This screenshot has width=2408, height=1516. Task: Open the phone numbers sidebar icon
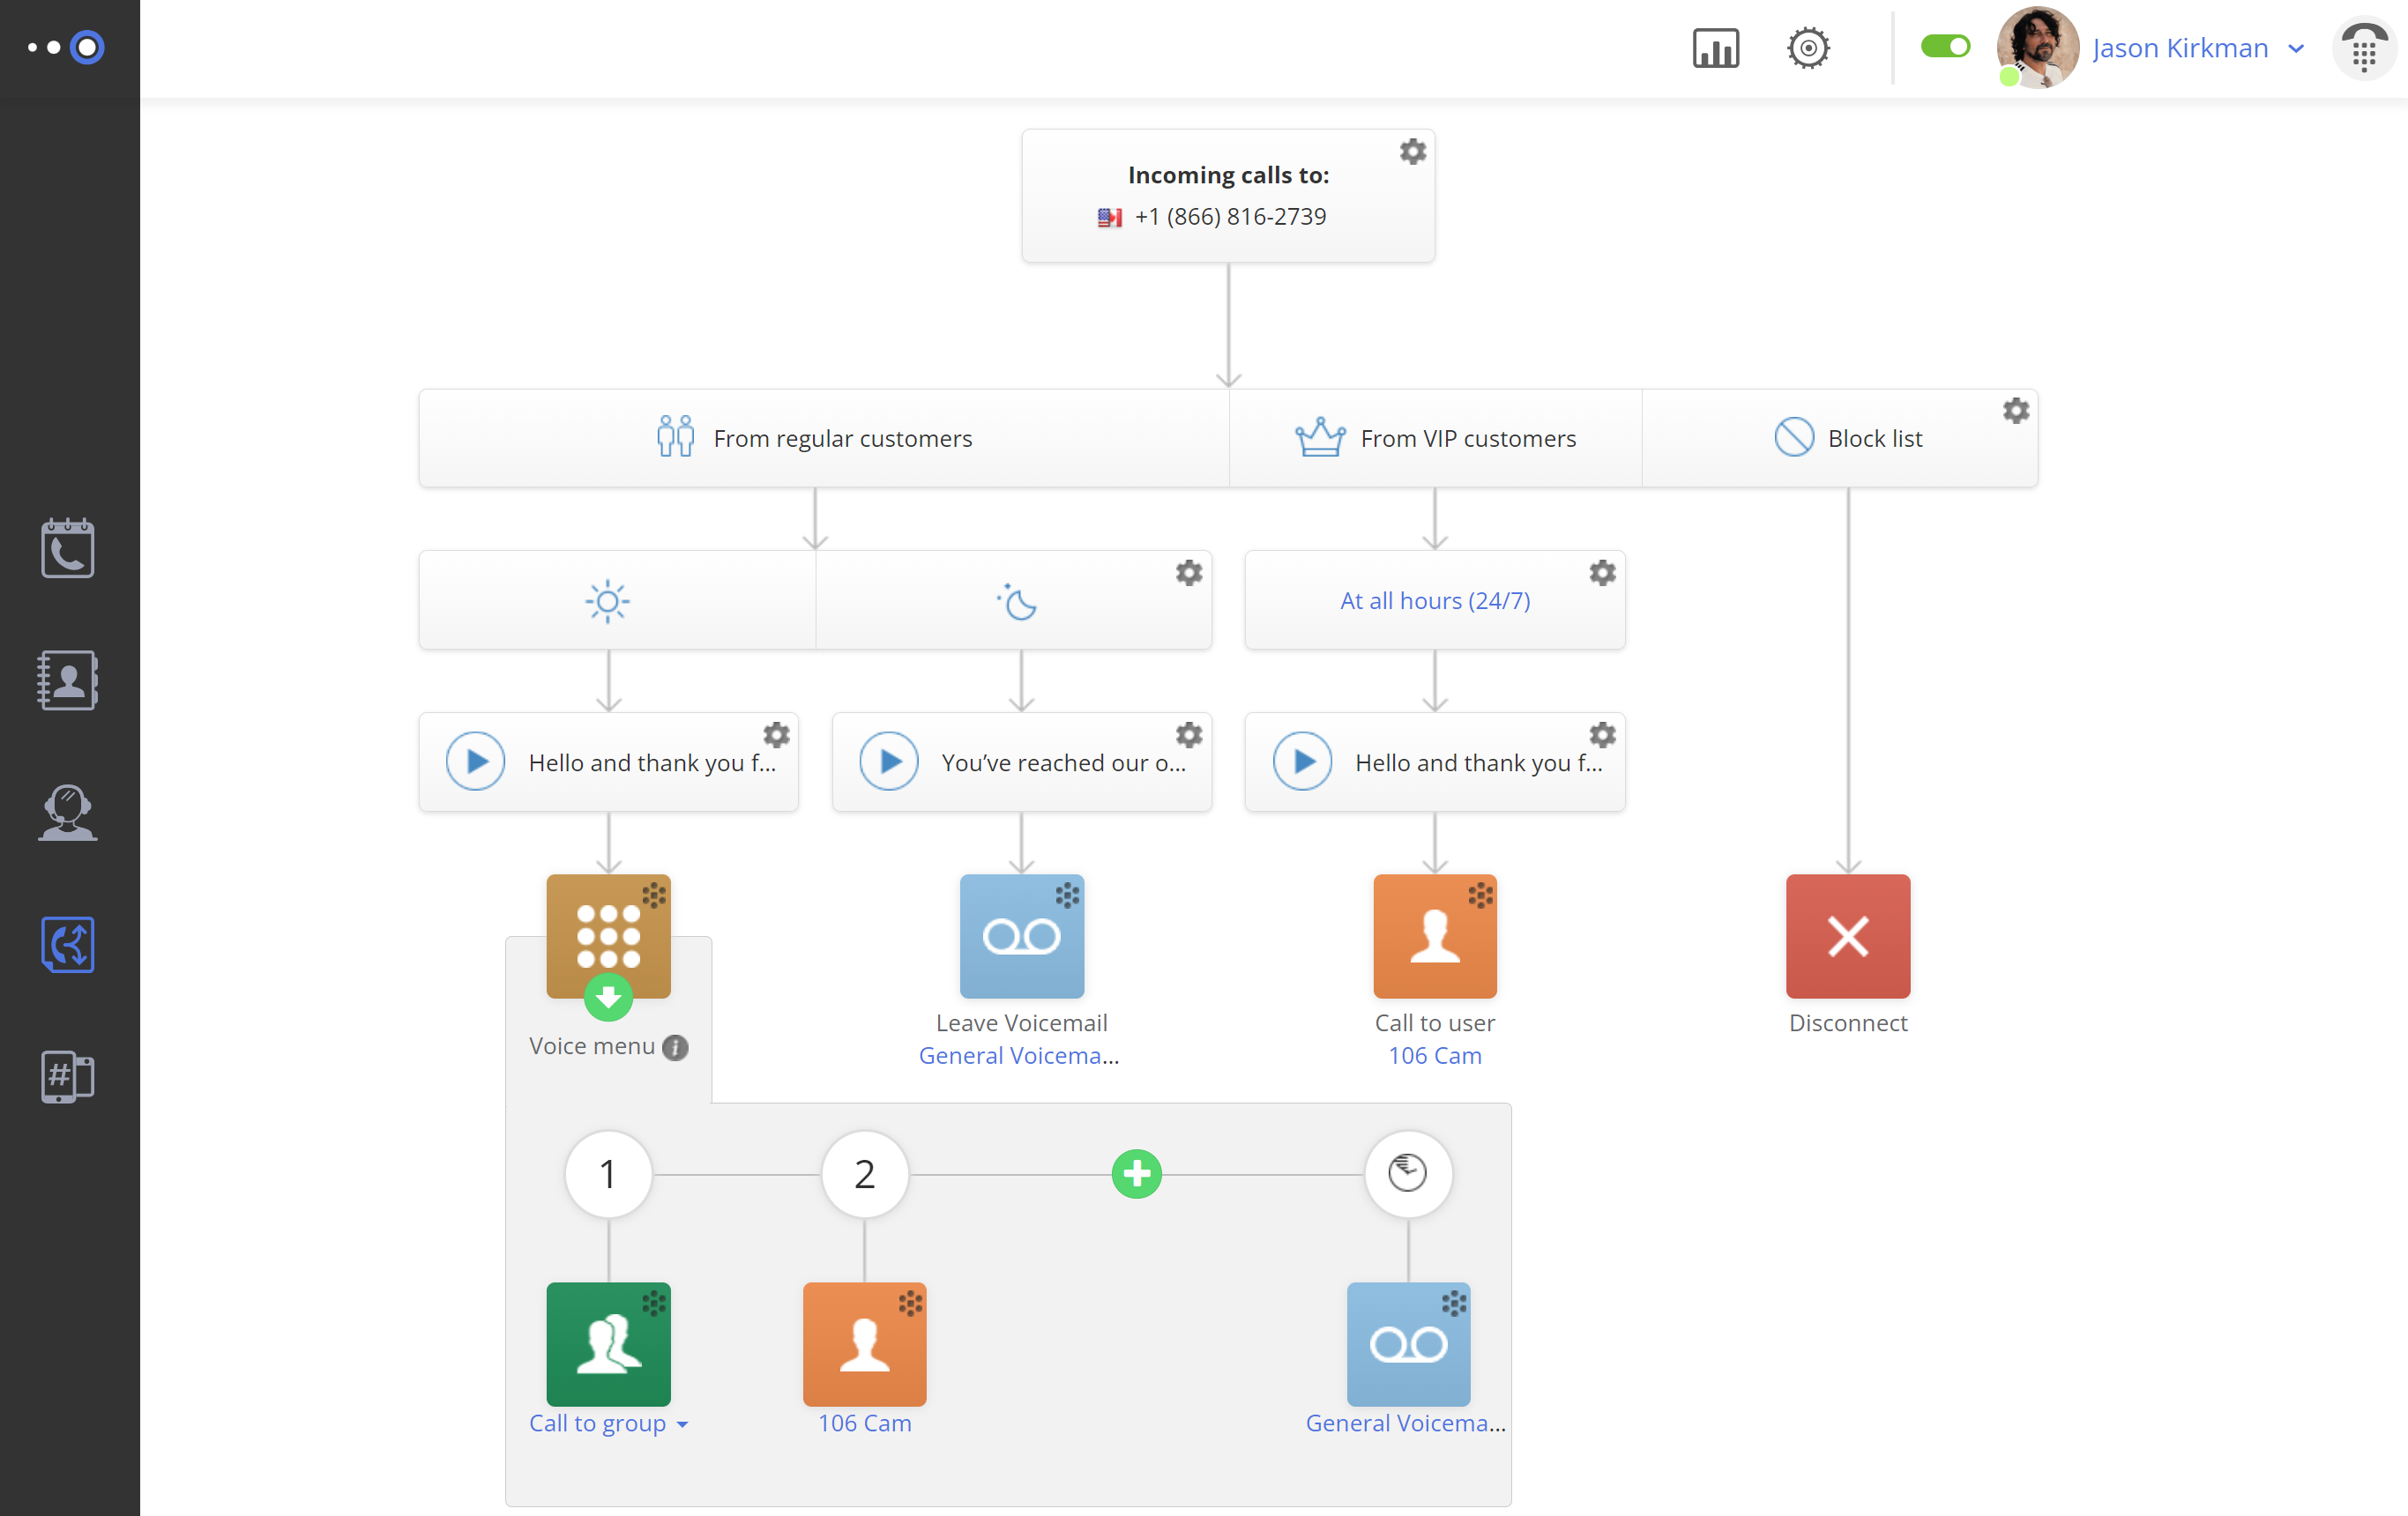coord(67,1076)
